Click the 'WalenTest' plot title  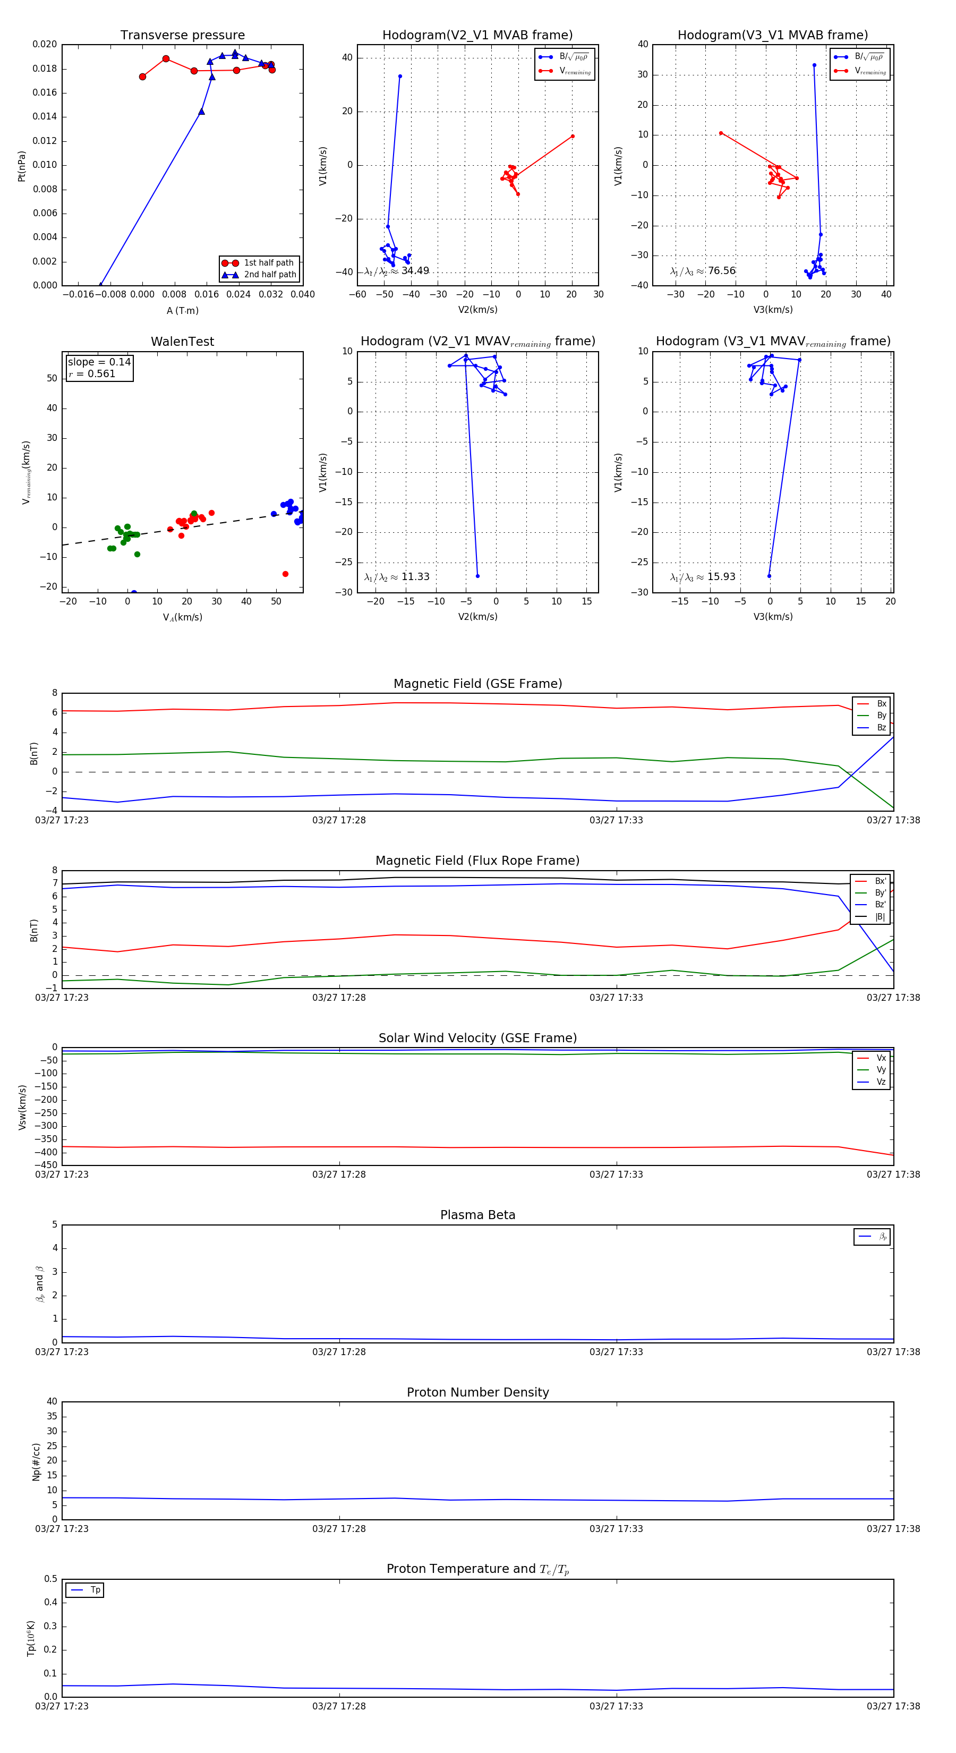tap(182, 342)
